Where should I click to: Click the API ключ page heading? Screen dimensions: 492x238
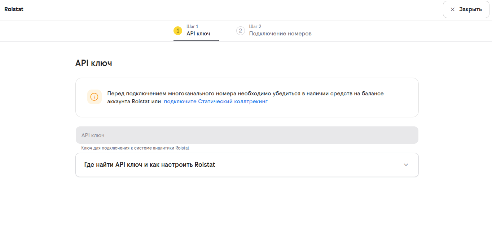(x=94, y=63)
